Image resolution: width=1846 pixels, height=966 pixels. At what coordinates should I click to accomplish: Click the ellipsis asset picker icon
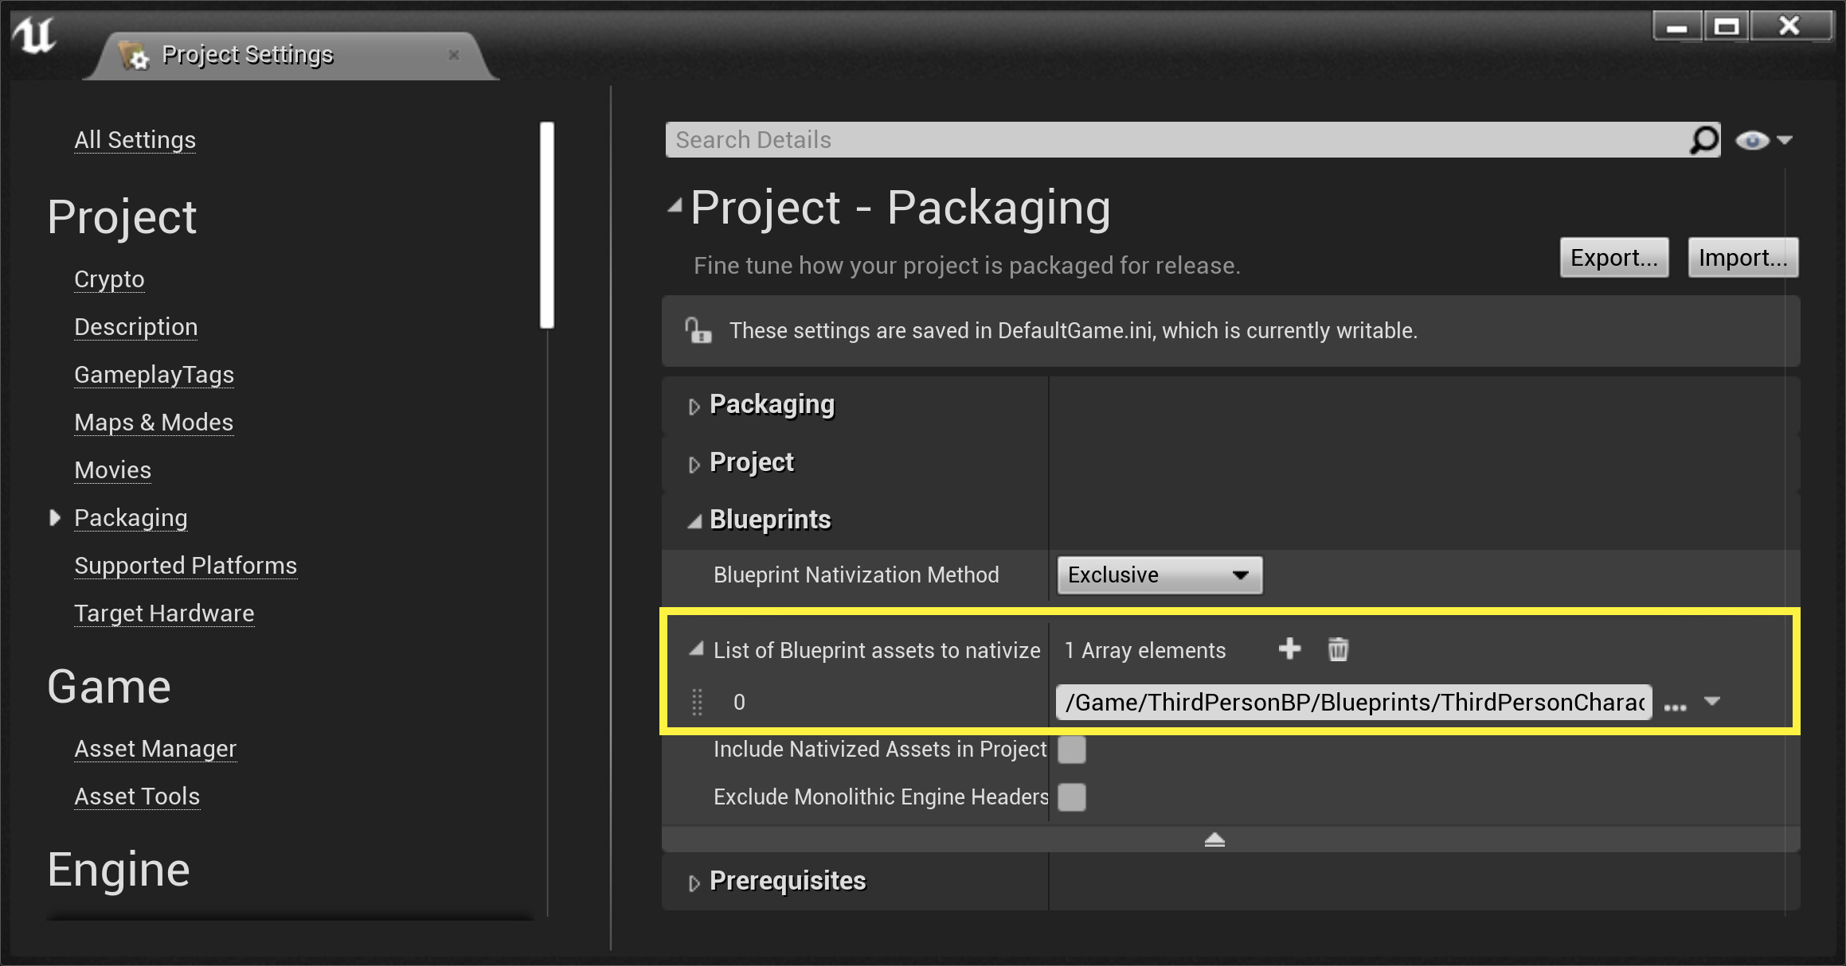tap(1675, 705)
